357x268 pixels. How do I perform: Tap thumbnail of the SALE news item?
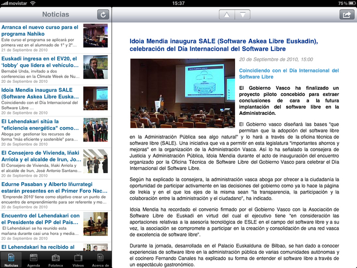pyautogui.click(x=95, y=99)
